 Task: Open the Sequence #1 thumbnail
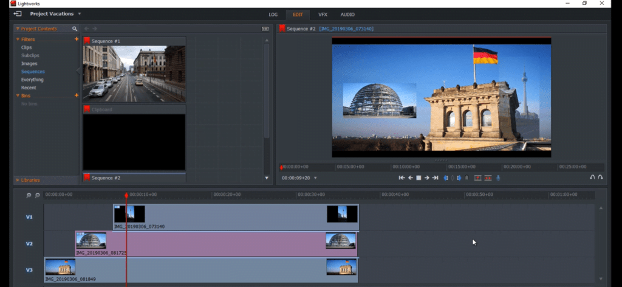click(134, 73)
